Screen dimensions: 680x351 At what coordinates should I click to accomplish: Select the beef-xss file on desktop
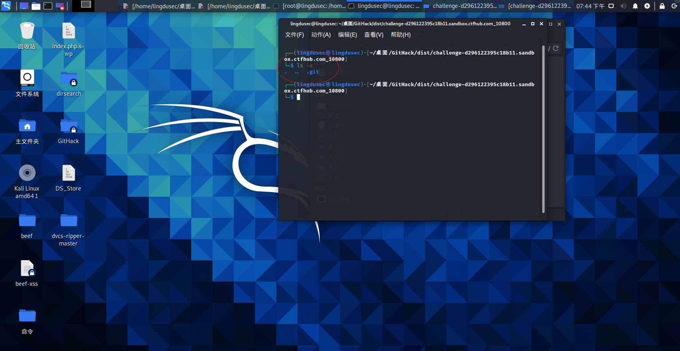tap(27, 273)
